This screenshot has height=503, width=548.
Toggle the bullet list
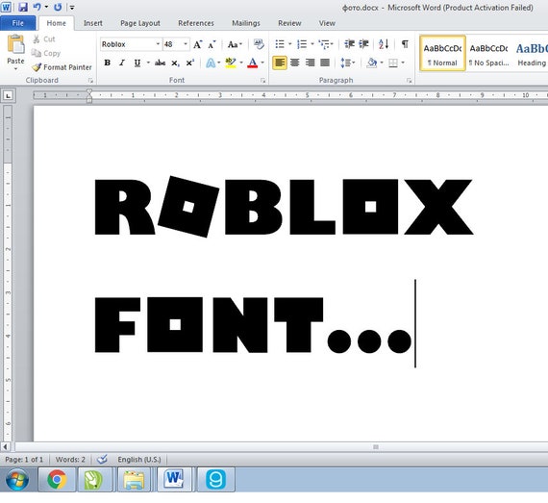tap(280, 44)
